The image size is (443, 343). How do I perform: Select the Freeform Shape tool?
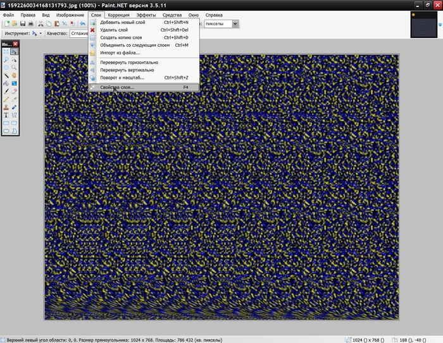pyautogui.click(x=14, y=131)
